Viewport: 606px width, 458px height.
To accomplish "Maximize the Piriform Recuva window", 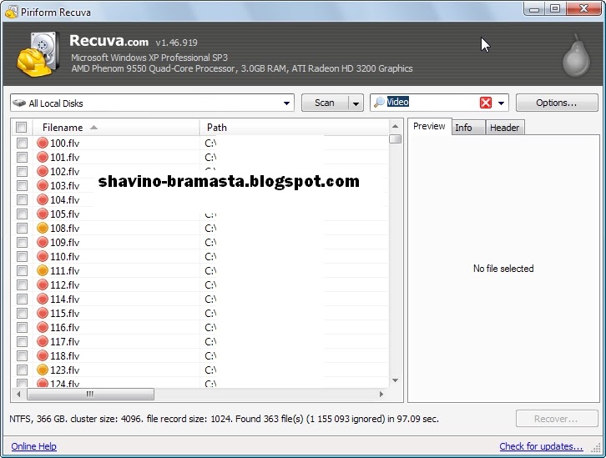I will click(555, 9).
